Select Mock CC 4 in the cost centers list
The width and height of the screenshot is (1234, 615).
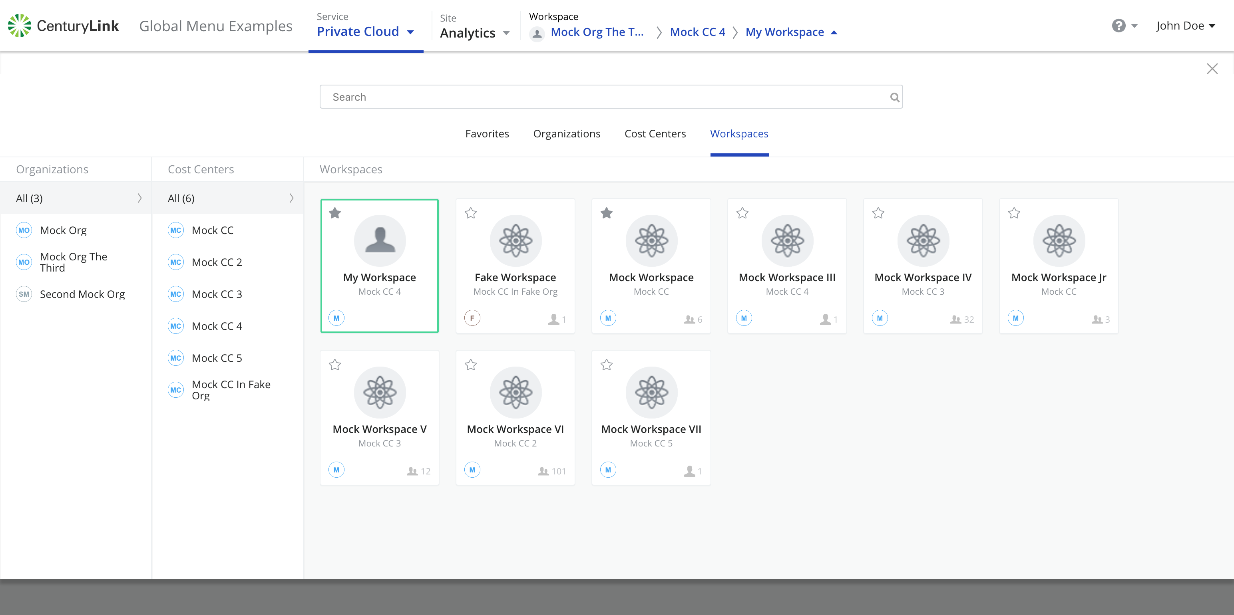click(x=227, y=326)
